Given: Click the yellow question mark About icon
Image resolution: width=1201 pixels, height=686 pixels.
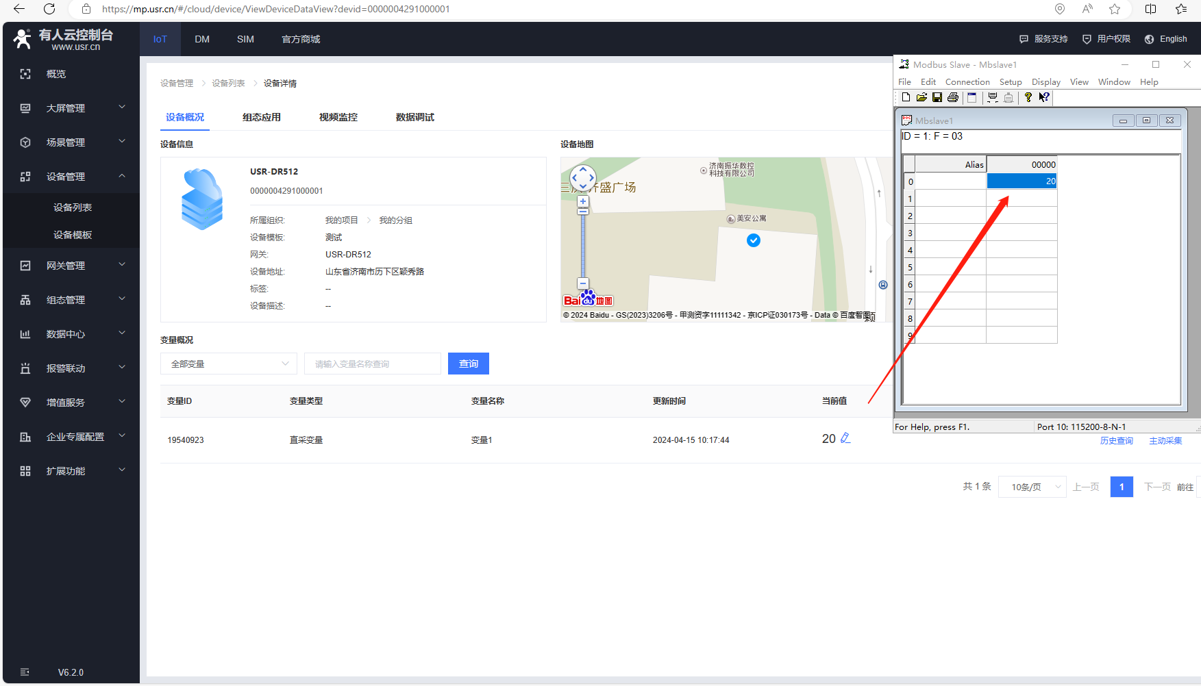Looking at the screenshot, I should click(1028, 98).
